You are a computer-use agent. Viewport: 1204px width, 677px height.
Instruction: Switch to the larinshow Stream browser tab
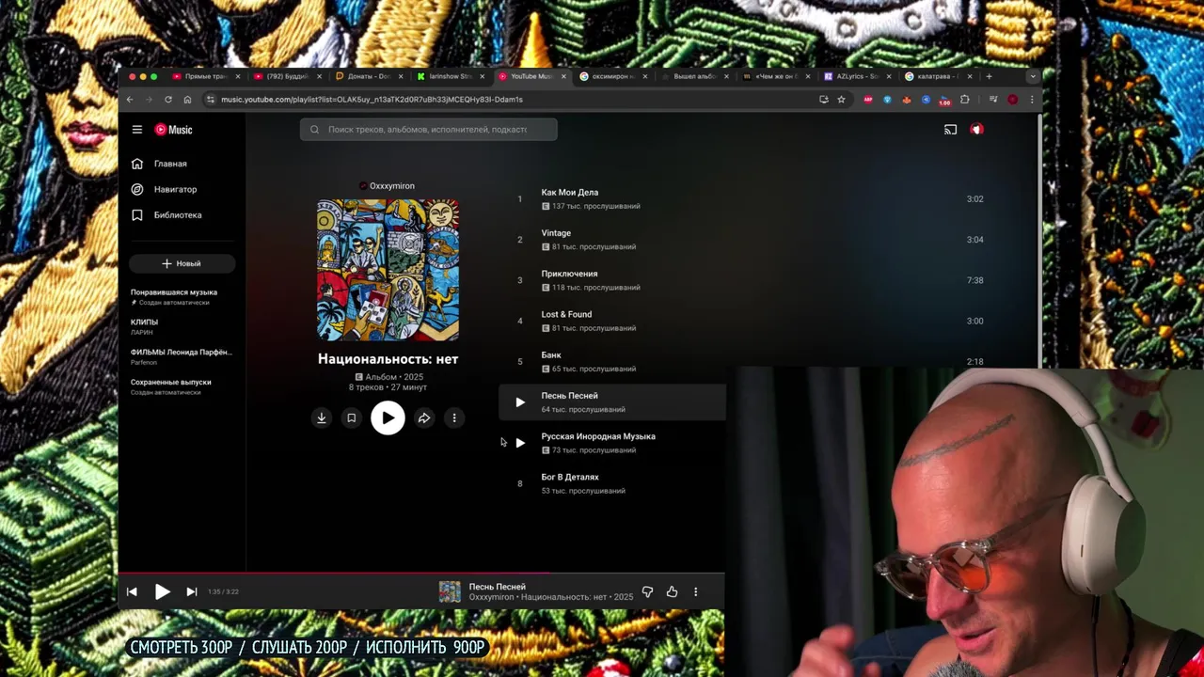(450, 76)
